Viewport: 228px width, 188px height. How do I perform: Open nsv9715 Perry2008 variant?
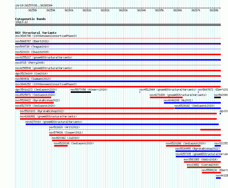click(30, 63)
